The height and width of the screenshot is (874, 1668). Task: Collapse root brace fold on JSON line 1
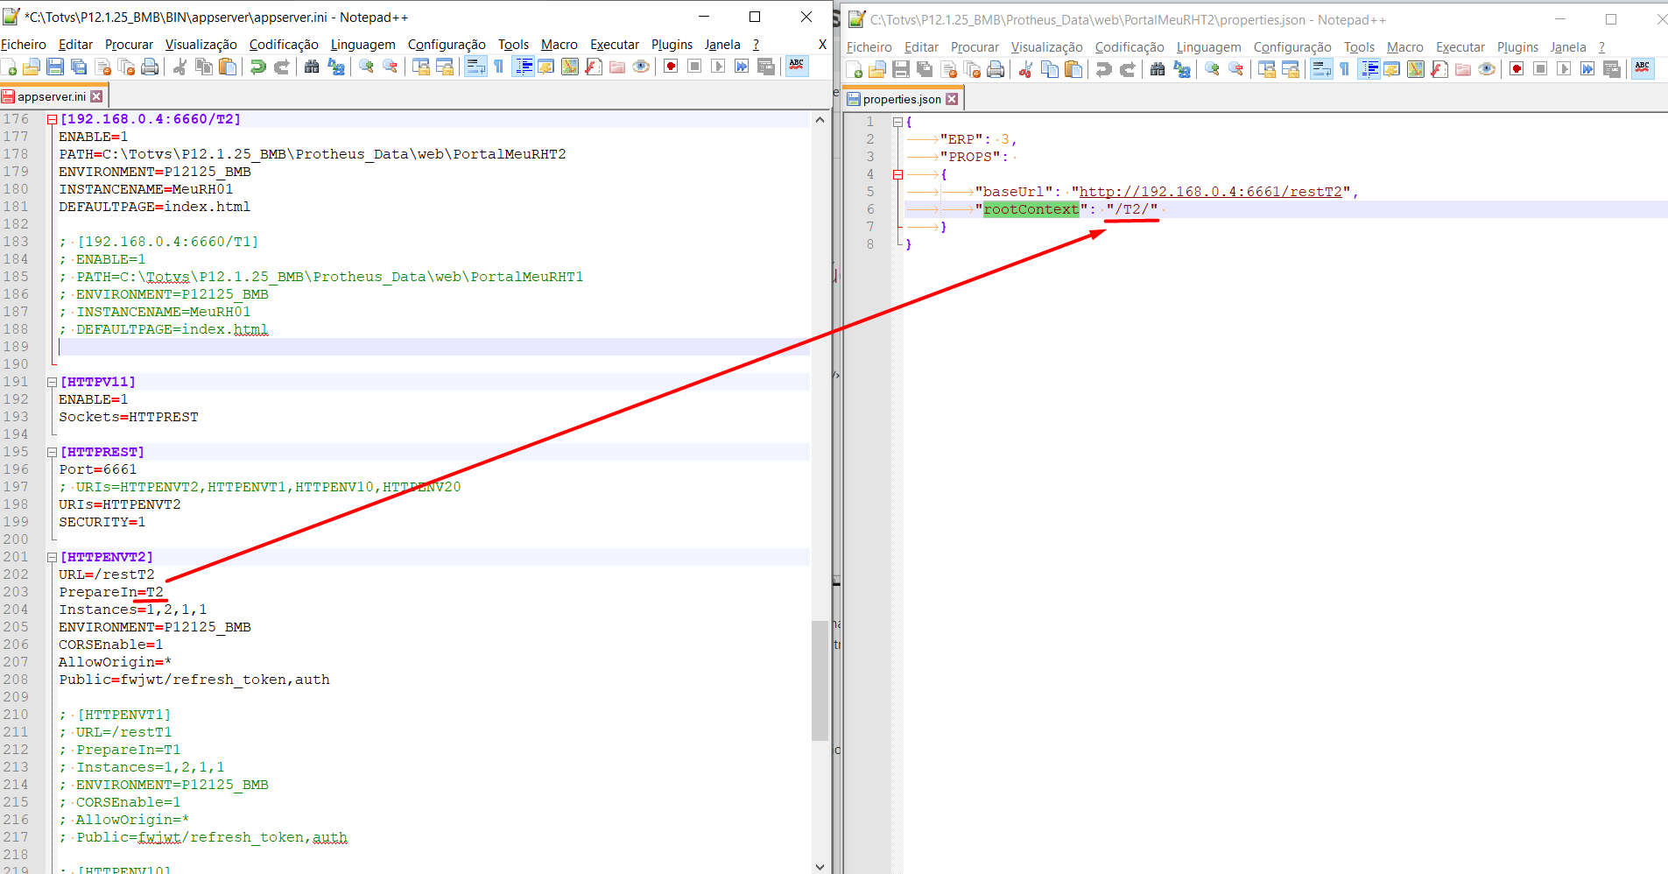(x=897, y=122)
